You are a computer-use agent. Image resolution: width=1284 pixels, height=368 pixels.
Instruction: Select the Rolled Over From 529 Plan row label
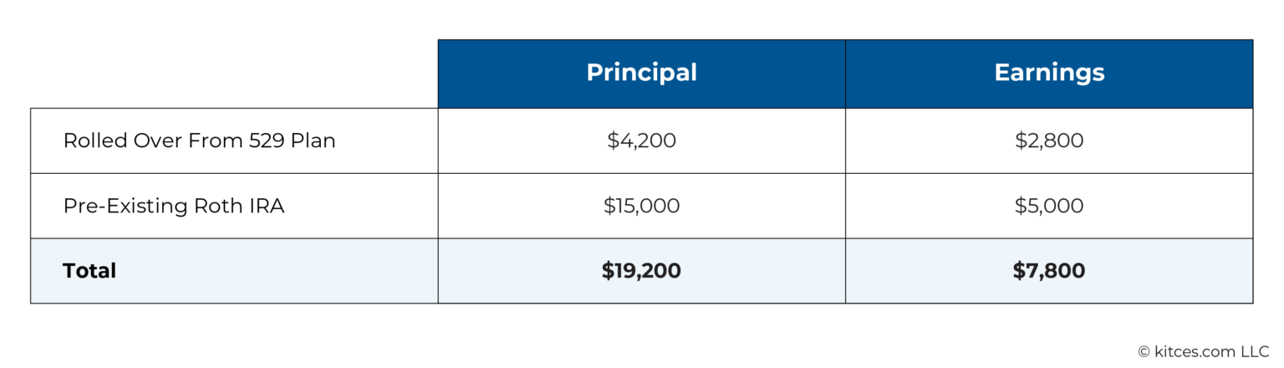199,141
